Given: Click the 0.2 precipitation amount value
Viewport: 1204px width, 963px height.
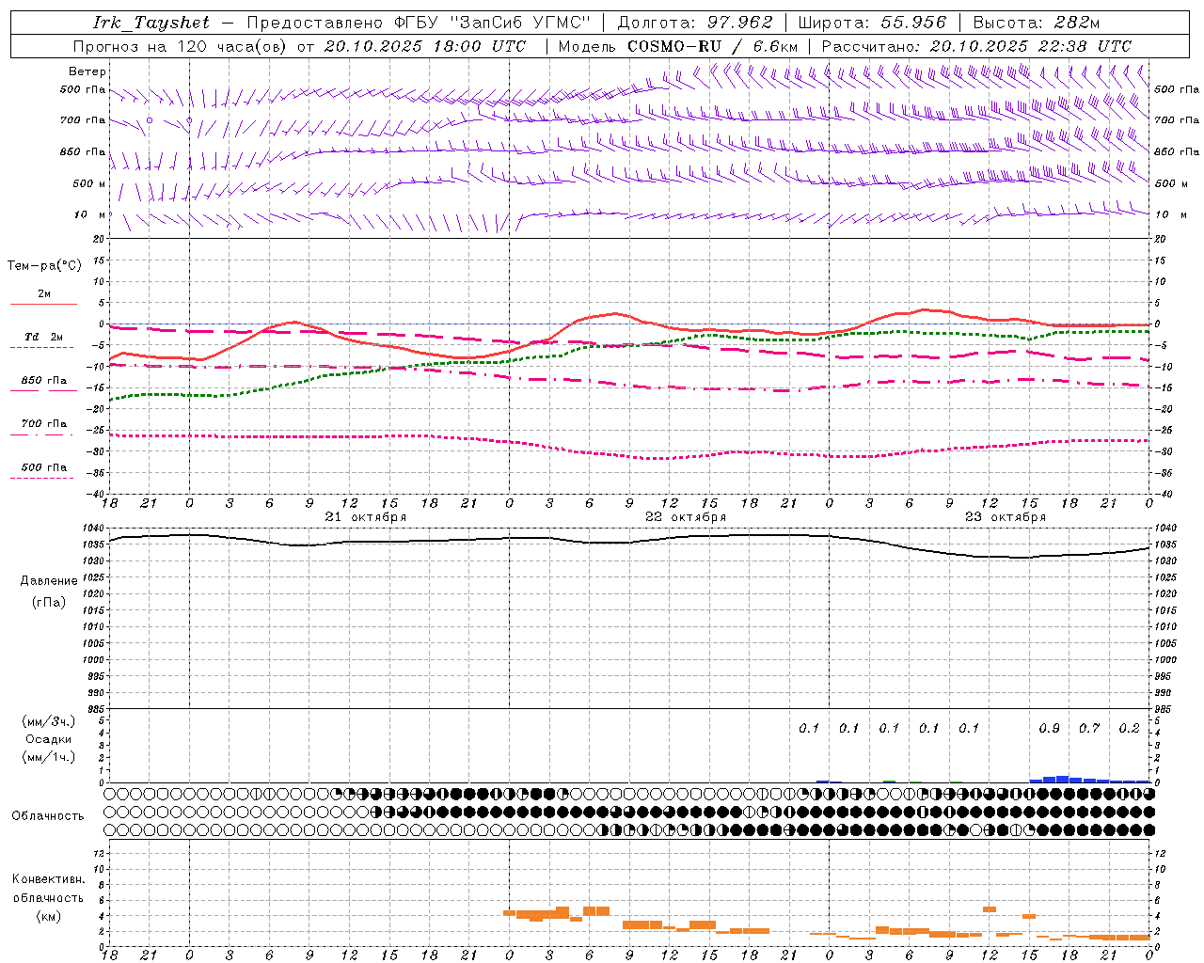Looking at the screenshot, I should click(1129, 729).
